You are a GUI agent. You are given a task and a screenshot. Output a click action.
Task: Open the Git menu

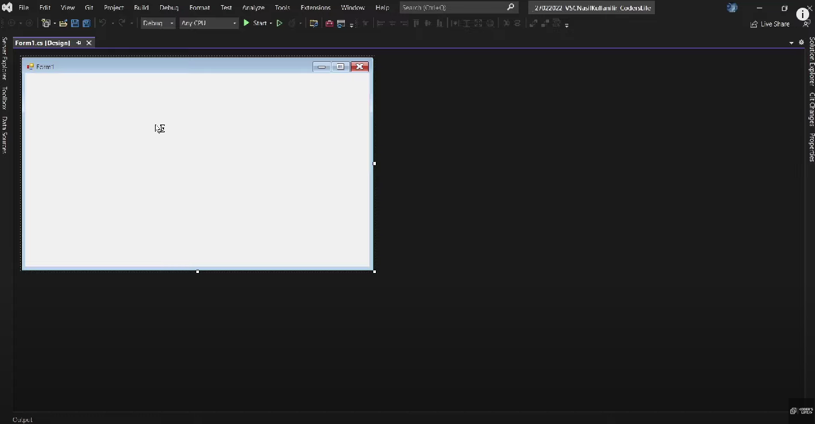(89, 8)
